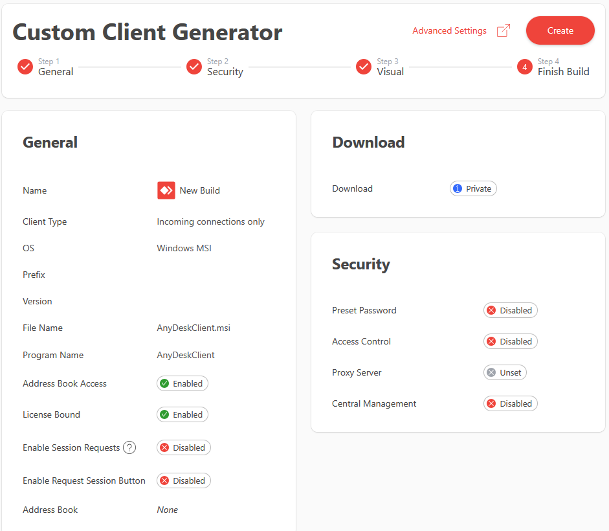The width and height of the screenshot is (609, 531).
Task: Click the 'Enable Request Session Button' label
Action: 84,481
